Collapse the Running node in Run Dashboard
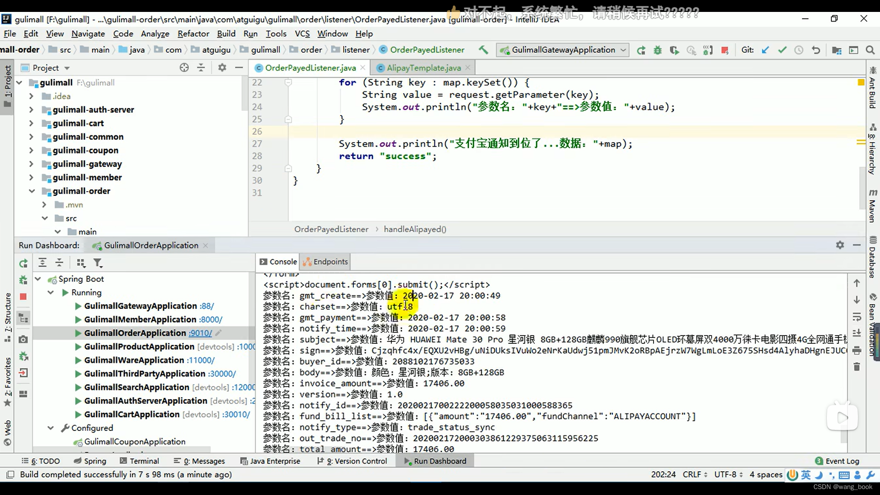 pos(51,293)
